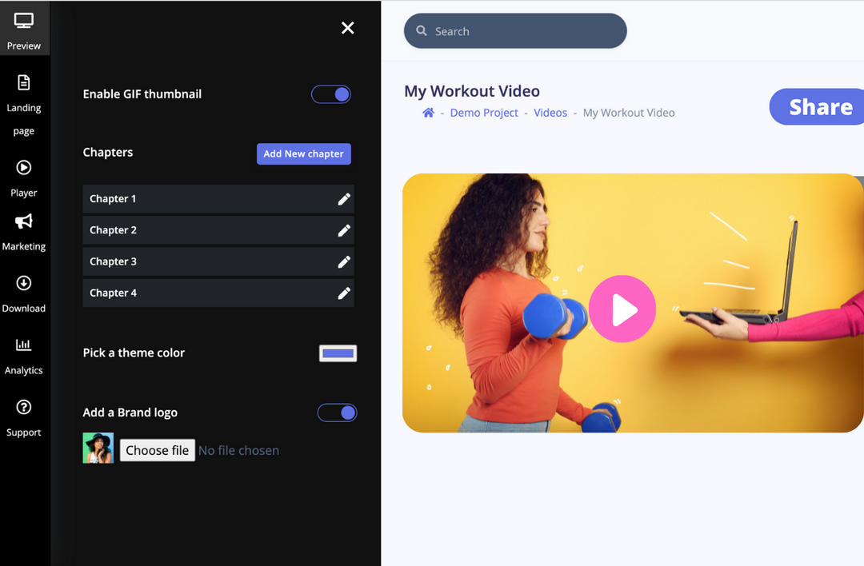Click the Add New chapter button
The width and height of the screenshot is (864, 566).
tap(303, 153)
